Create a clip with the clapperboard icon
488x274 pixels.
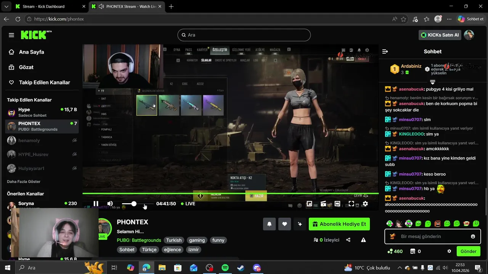pyautogui.click(x=323, y=204)
